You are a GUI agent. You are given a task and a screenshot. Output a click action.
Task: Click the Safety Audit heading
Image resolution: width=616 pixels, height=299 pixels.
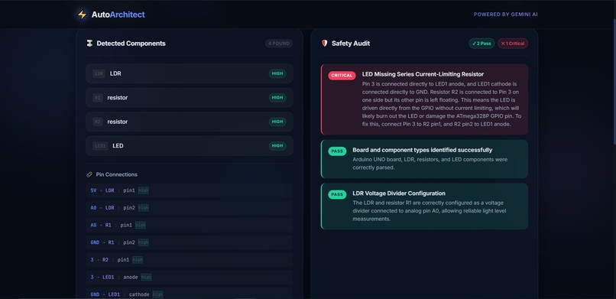pyautogui.click(x=351, y=44)
